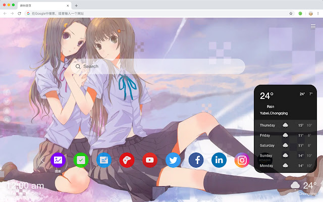Click the cloud weather icon at bottom right

295,185
